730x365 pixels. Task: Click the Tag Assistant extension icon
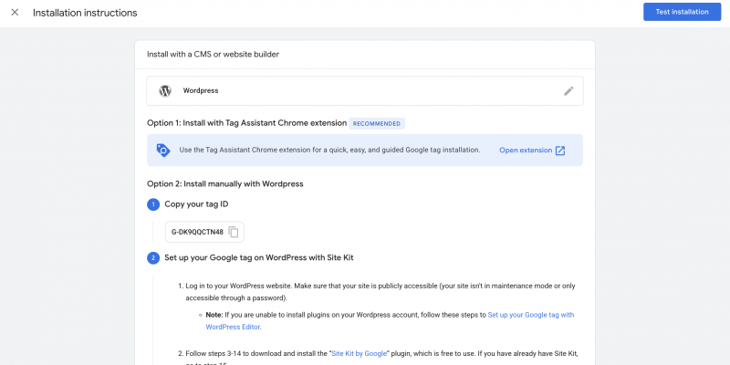coord(163,151)
